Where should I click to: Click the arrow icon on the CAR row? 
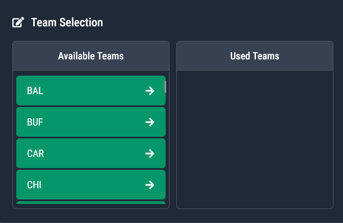(x=150, y=154)
